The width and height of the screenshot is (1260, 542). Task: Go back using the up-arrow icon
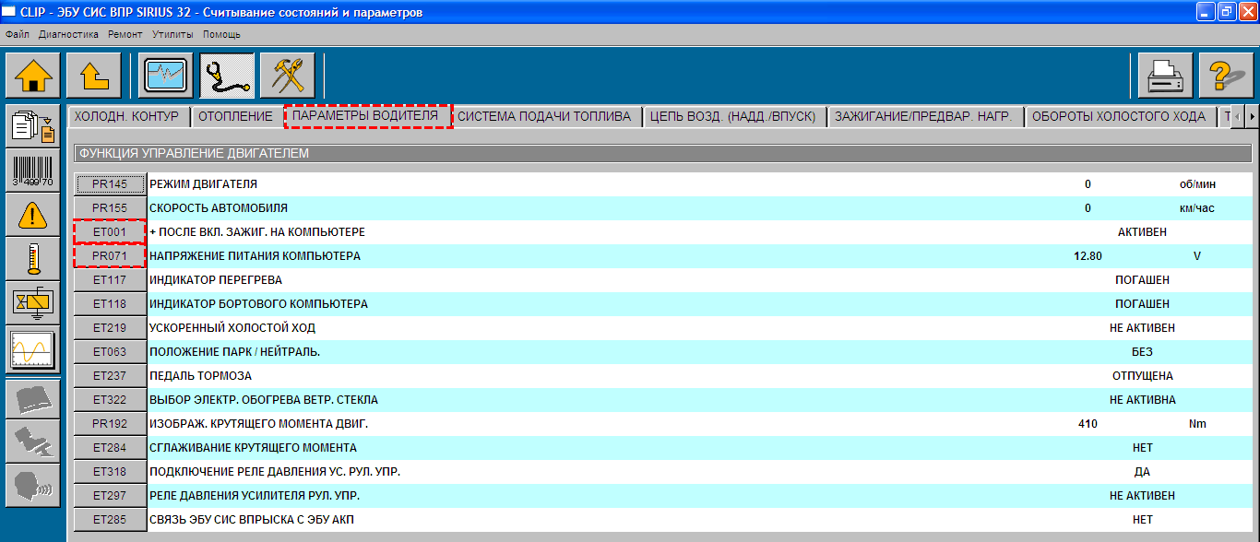(x=93, y=75)
